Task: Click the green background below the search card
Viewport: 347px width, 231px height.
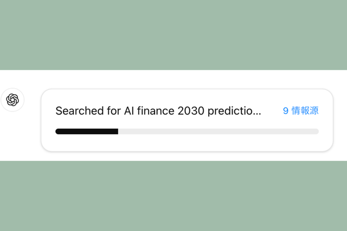Action: (x=173, y=196)
